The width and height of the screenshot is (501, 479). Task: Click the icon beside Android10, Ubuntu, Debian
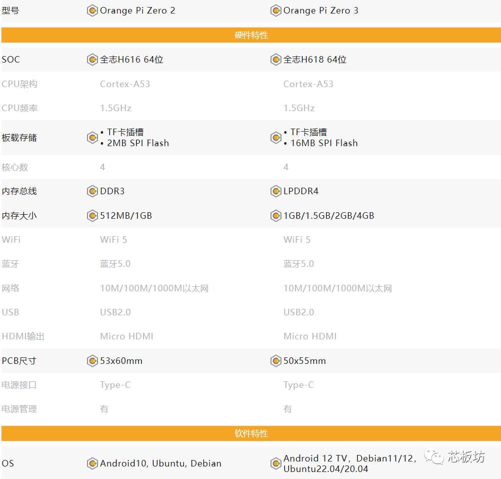click(x=92, y=463)
